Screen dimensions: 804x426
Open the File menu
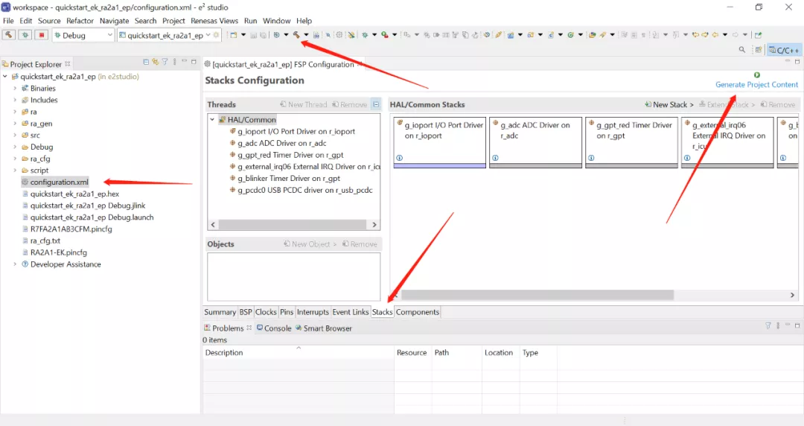8,21
